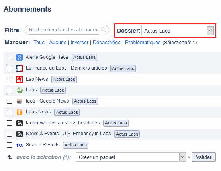Screen dimensions: 221x171
Task: Click the laos - Google News feed icon
Action: point(20,101)
